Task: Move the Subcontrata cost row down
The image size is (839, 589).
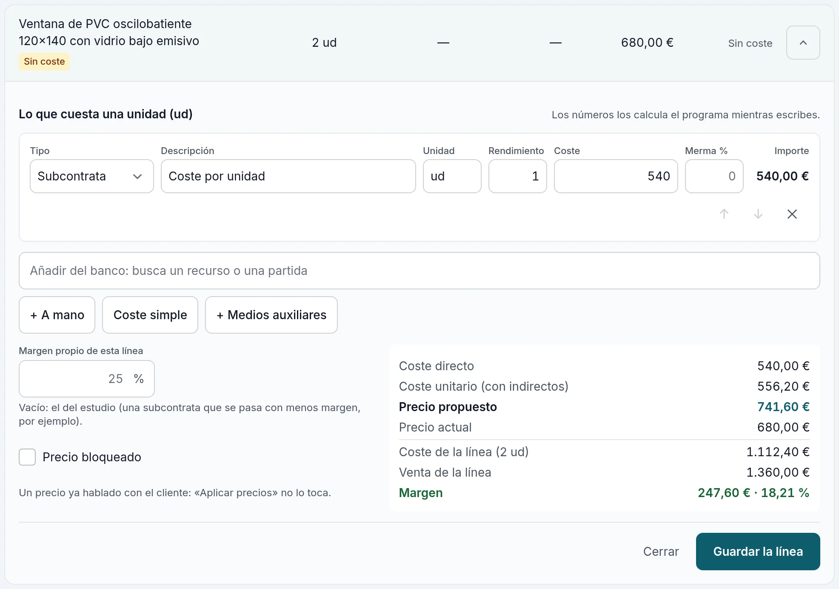Action: [x=758, y=214]
